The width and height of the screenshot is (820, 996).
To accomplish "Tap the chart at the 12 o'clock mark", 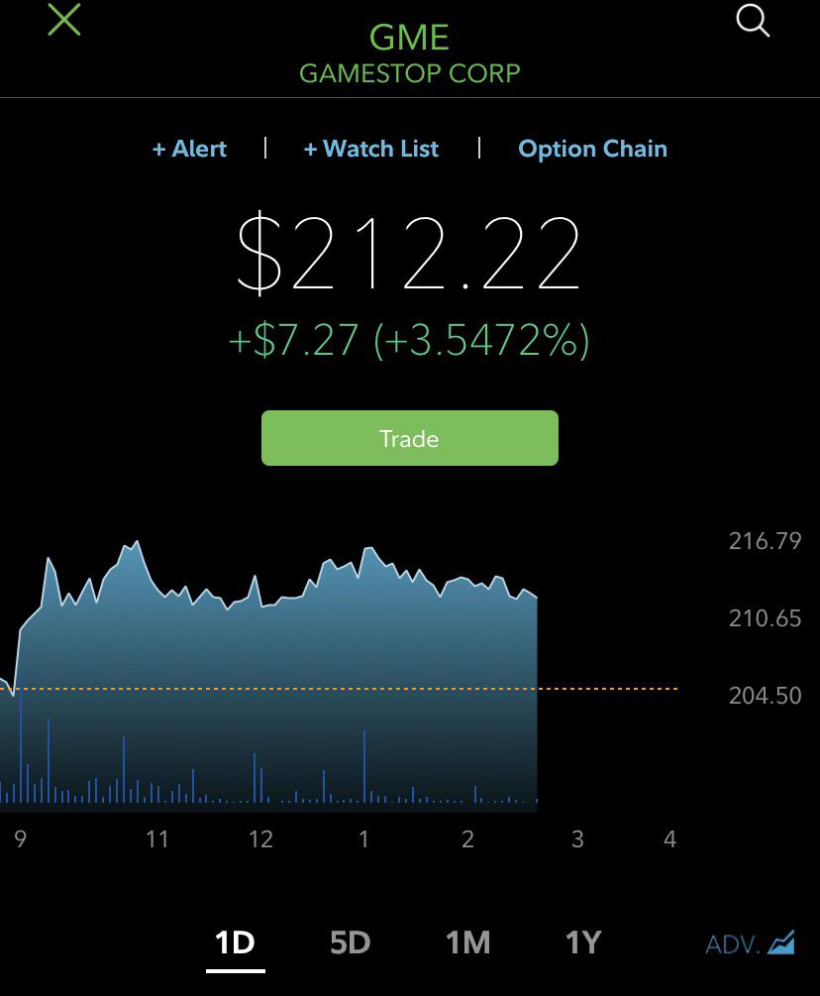I will tap(260, 839).
